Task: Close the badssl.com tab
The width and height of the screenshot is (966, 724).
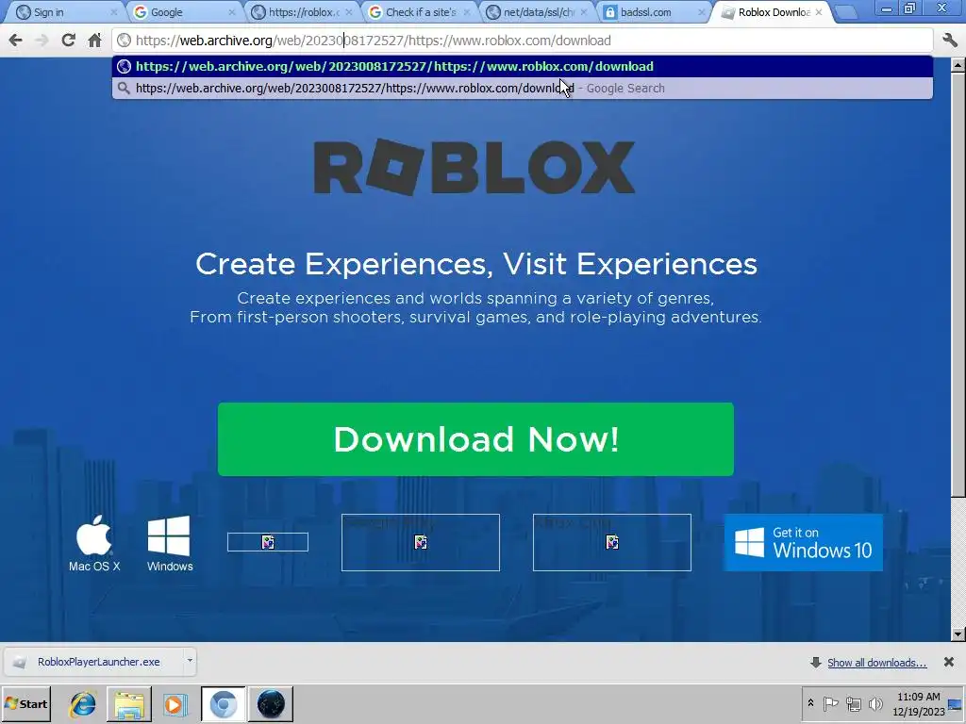Action: [701, 12]
